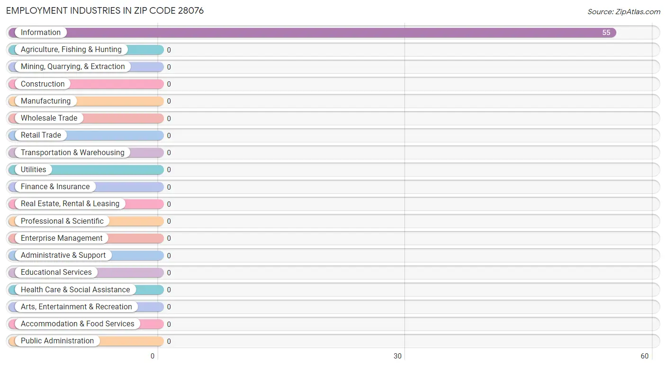
Task: Click the 0 value beside Retail Trade
Action: [169, 136]
